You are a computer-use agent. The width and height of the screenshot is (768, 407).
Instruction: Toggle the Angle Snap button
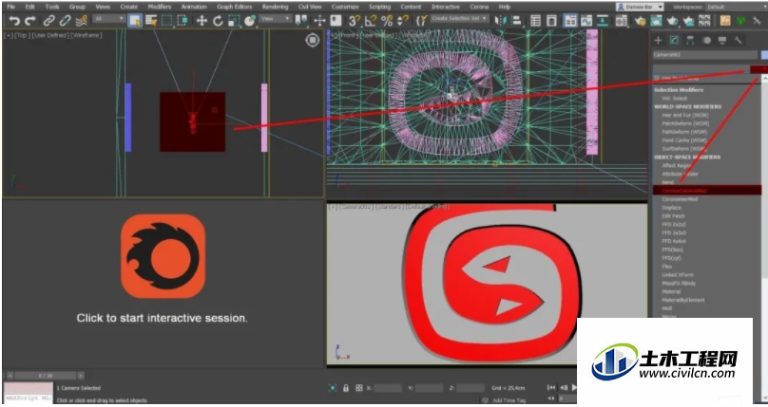click(x=371, y=21)
